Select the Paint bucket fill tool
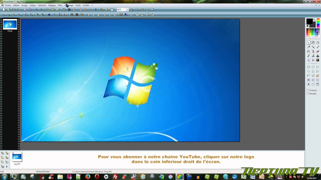Screen dimensions: 321x180 click(x=308, y=51)
